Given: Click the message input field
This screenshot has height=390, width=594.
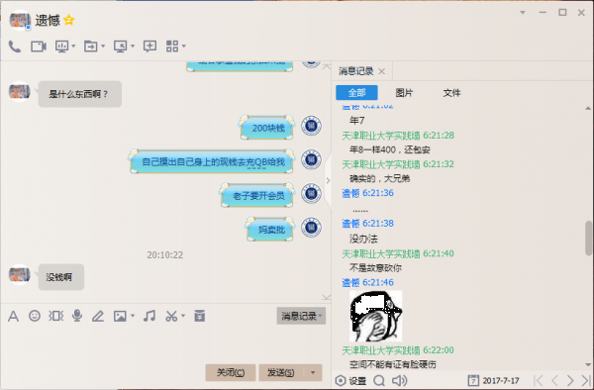Looking at the screenshot, I should coord(165,343).
